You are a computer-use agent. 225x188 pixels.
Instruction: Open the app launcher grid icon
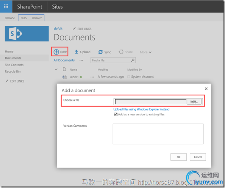click(6, 6)
